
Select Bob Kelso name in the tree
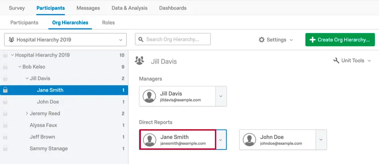click(34, 67)
